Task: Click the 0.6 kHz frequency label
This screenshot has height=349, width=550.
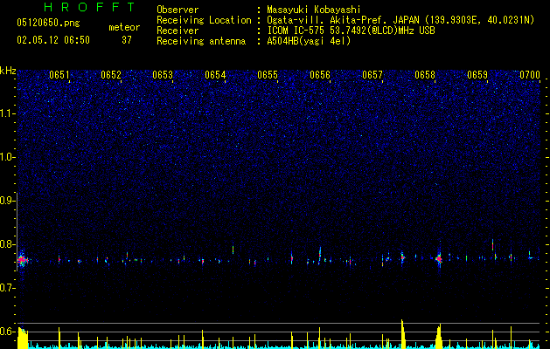Action: pos(8,332)
